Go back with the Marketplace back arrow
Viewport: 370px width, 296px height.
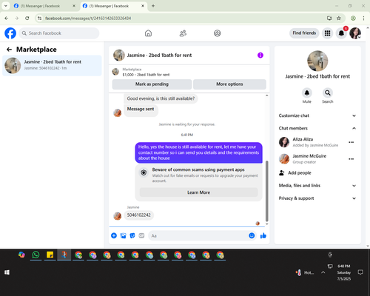(x=9, y=50)
